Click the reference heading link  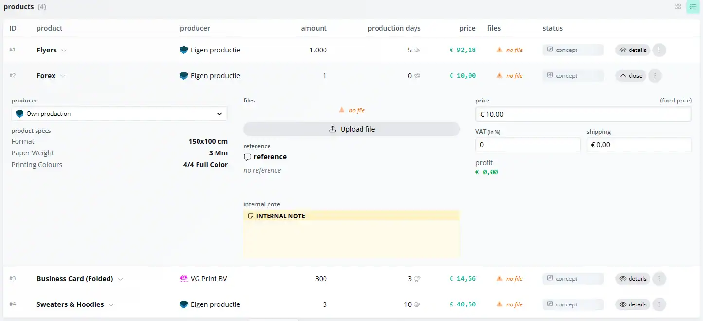tap(270, 157)
